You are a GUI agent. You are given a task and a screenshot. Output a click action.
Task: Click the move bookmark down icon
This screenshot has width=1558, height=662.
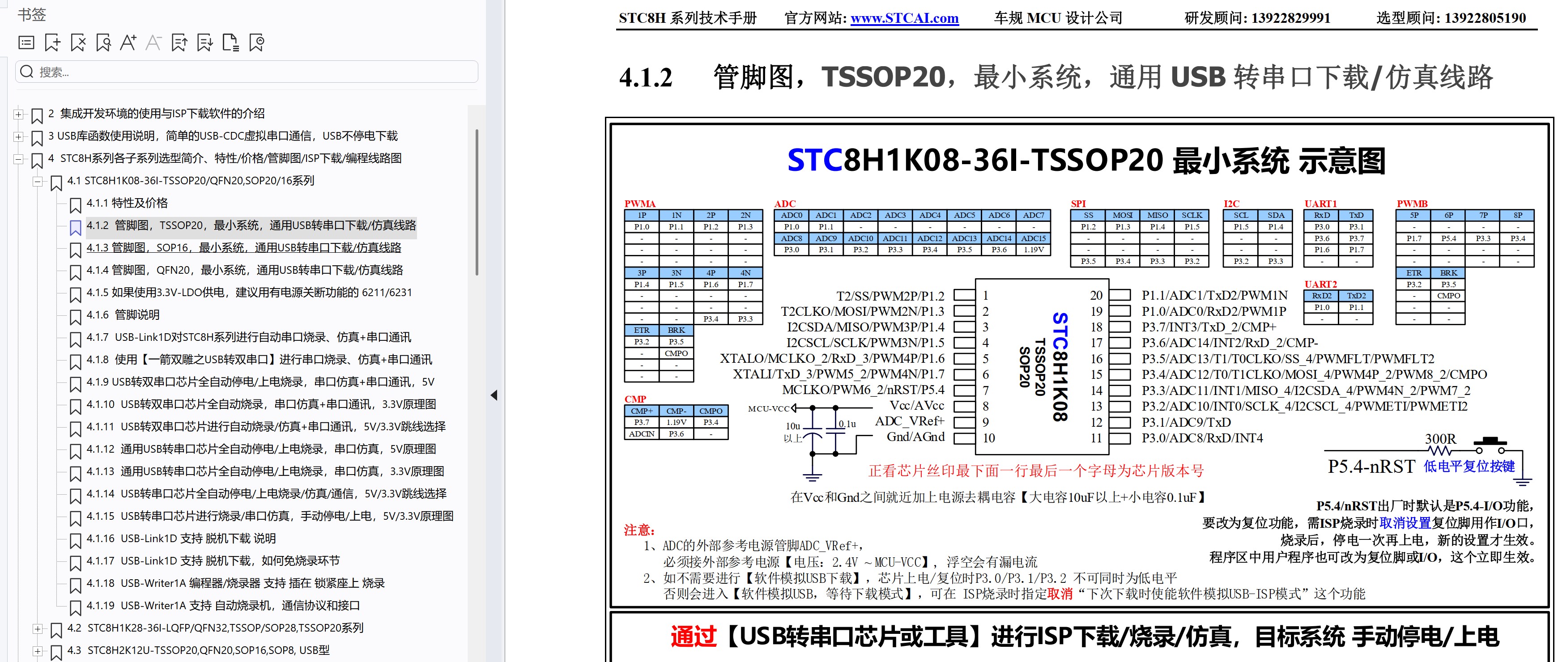(x=205, y=43)
